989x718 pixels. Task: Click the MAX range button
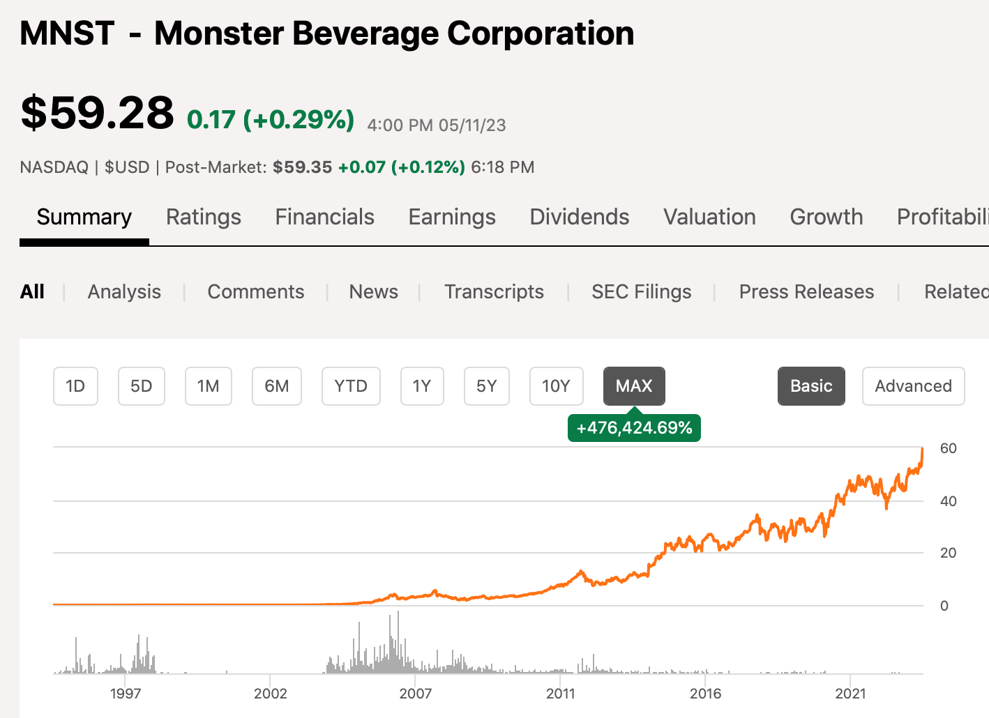pyautogui.click(x=633, y=386)
